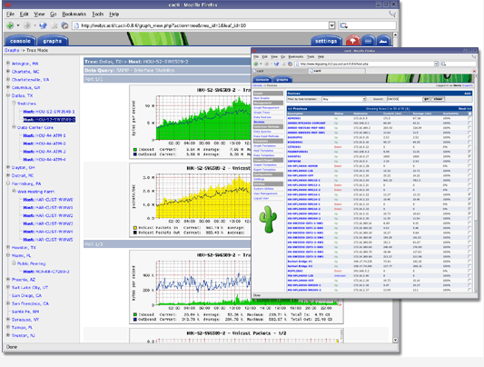Click the green cactus logo in the front window
The height and width of the screenshot is (367, 484).
268,219
